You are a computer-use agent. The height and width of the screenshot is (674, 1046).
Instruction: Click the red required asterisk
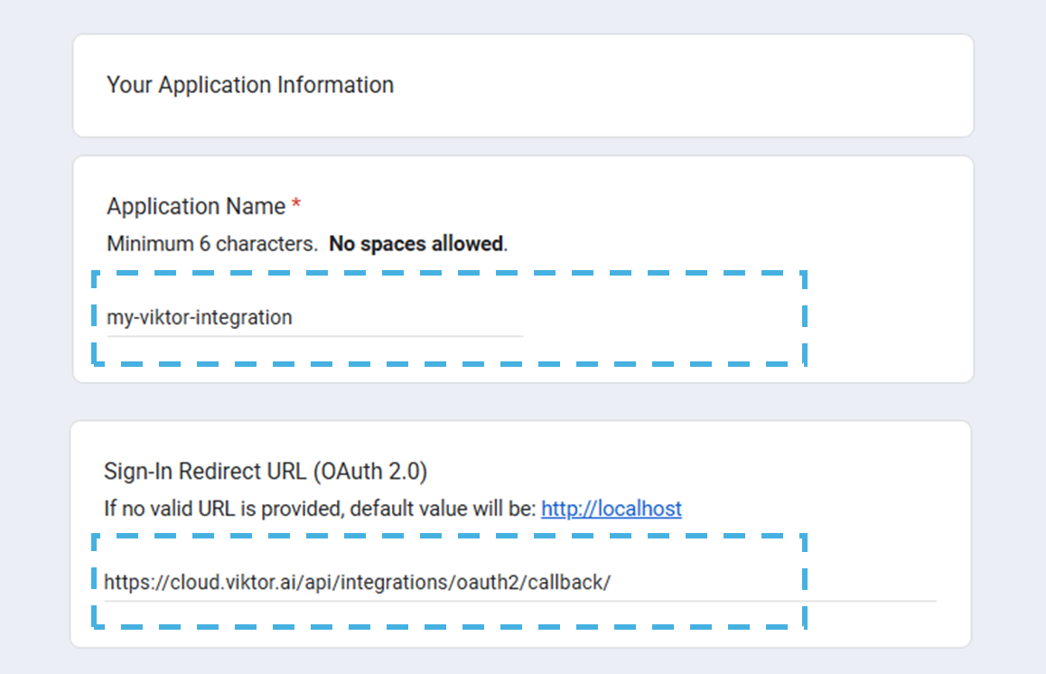coord(296,207)
